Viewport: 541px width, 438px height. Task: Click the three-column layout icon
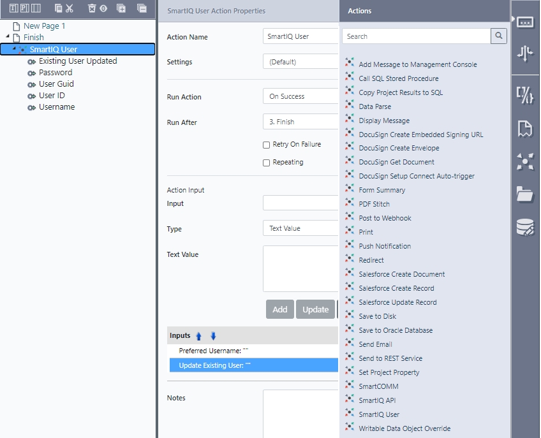coord(36,8)
